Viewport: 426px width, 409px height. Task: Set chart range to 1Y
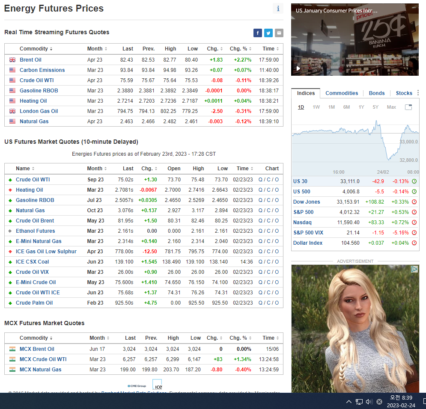click(x=361, y=107)
